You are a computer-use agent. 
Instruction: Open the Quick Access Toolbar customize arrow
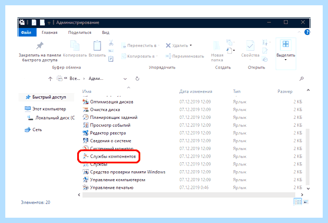pyautogui.click(x=49, y=23)
